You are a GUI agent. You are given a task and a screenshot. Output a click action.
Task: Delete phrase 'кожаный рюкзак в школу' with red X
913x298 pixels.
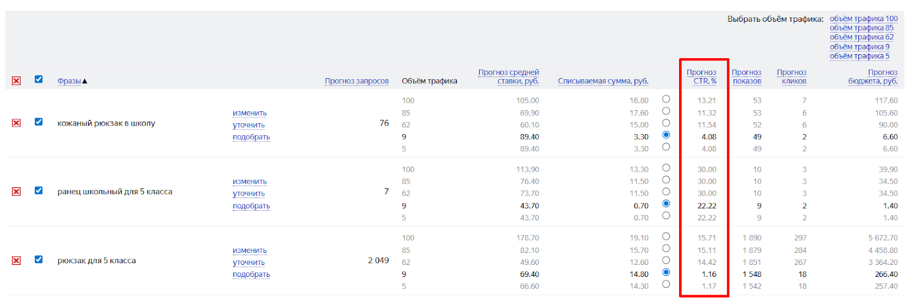pyautogui.click(x=16, y=123)
